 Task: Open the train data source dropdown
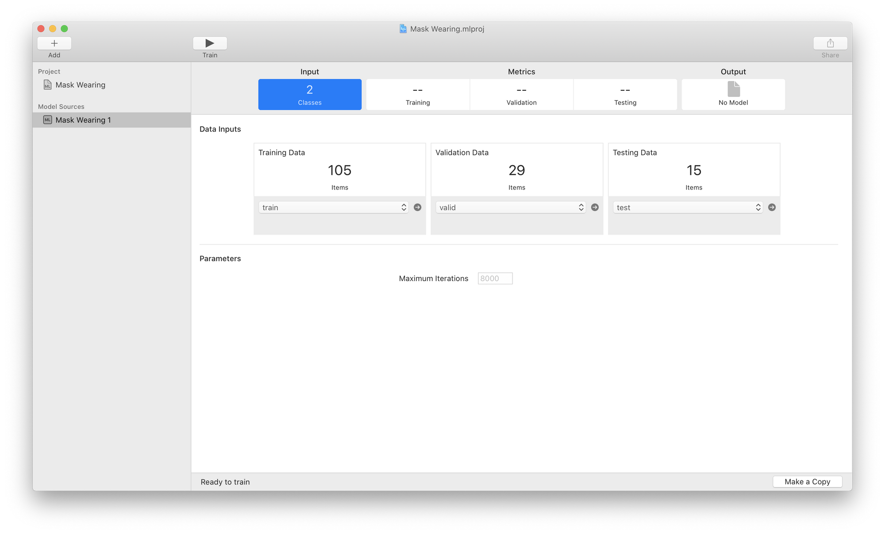[x=333, y=207]
